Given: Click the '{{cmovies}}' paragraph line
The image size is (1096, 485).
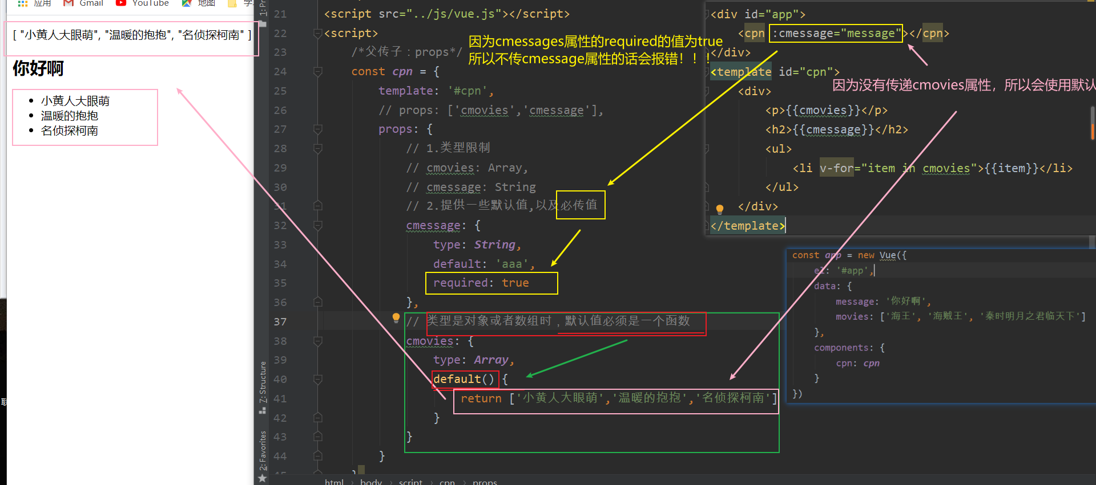Looking at the screenshot, I should pyautogui.click(x=826, y=111).
